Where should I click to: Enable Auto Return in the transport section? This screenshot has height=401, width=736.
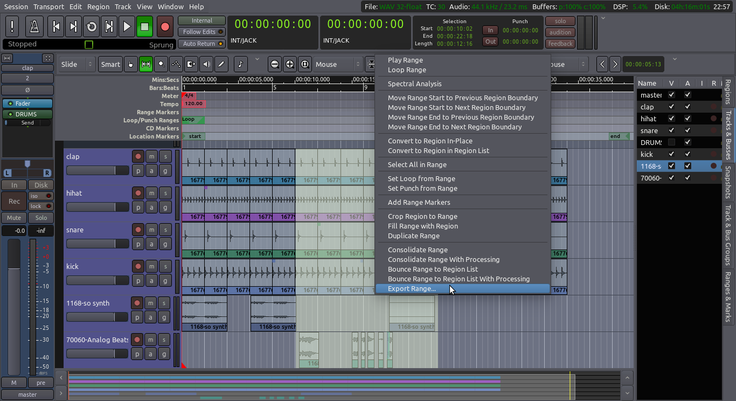click(202, 44)
